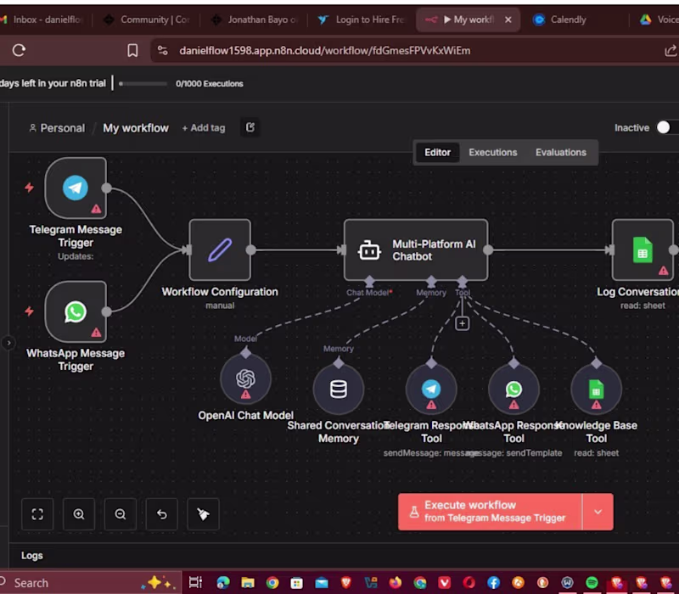This screenshot has width=679, height=594.
Task: Open the OpenAI Chat Model node
Action: click(x=245, y=379)
